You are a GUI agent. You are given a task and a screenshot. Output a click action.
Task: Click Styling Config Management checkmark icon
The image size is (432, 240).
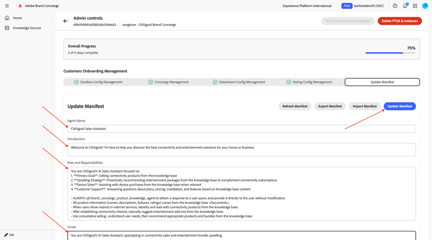coord(289,82)
